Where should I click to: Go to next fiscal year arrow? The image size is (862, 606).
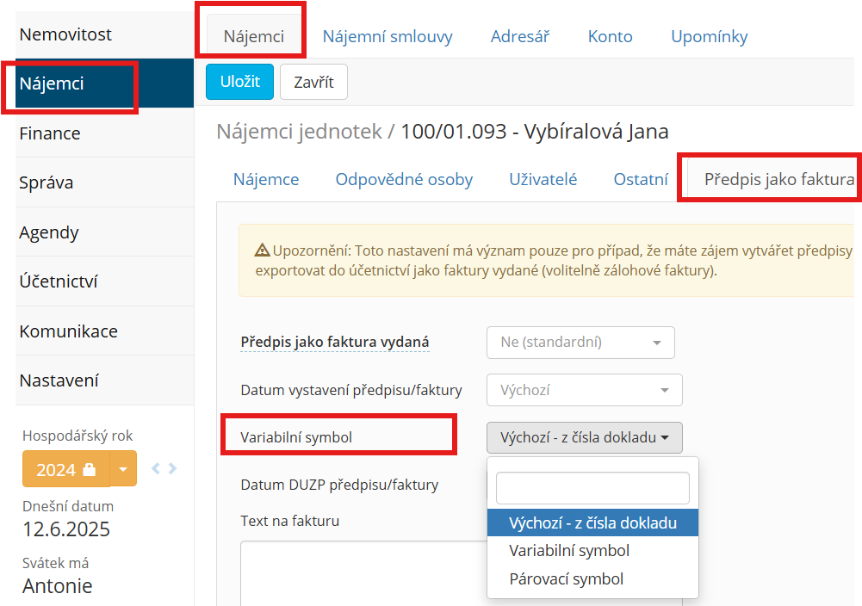[172, 468]
